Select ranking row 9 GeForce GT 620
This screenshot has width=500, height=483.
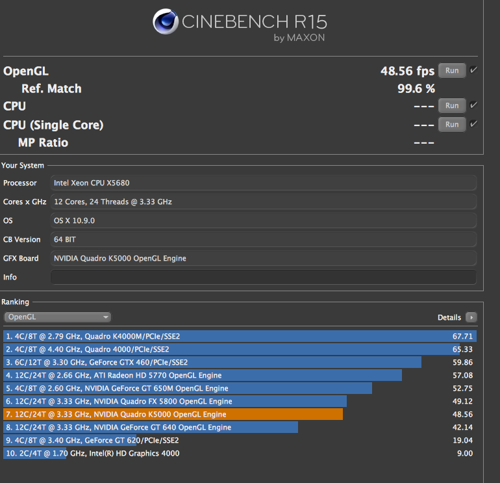pyautogui.click(x=240, y=440)
